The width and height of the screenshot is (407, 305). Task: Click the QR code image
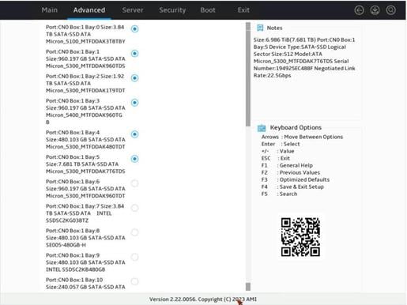[x=300, y=237]
